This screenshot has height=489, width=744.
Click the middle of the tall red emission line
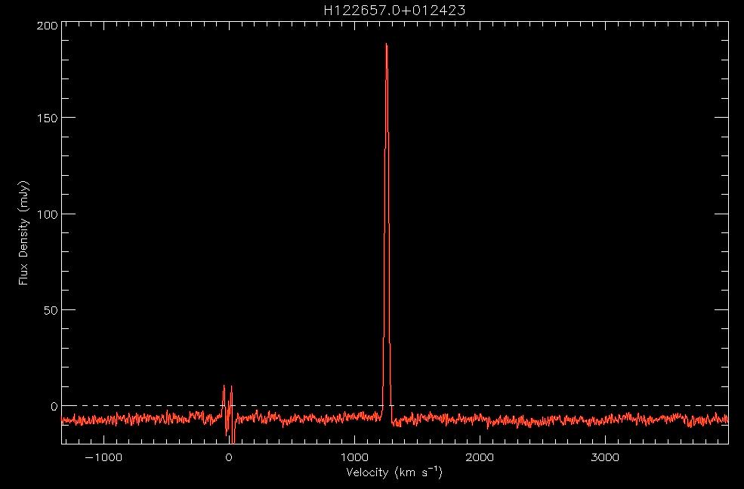coord(387,226)
